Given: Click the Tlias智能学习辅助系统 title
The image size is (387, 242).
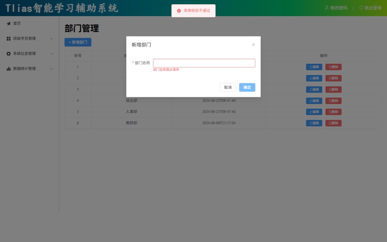Looking at the screenshot, I should (62, 8).
